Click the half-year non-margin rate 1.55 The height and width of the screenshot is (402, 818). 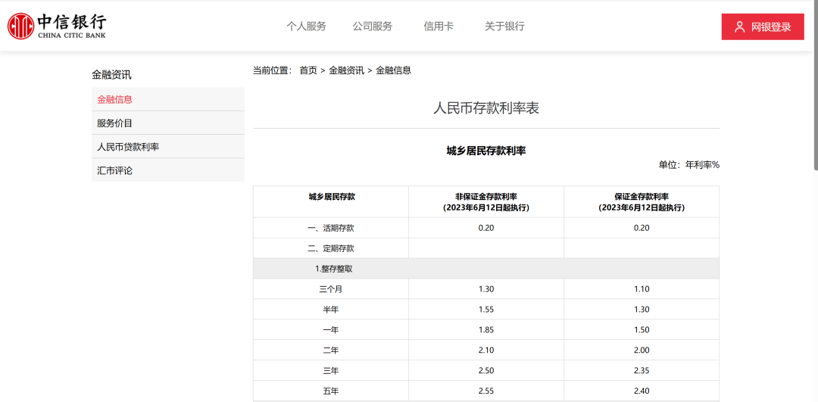(x=486, y=309)
